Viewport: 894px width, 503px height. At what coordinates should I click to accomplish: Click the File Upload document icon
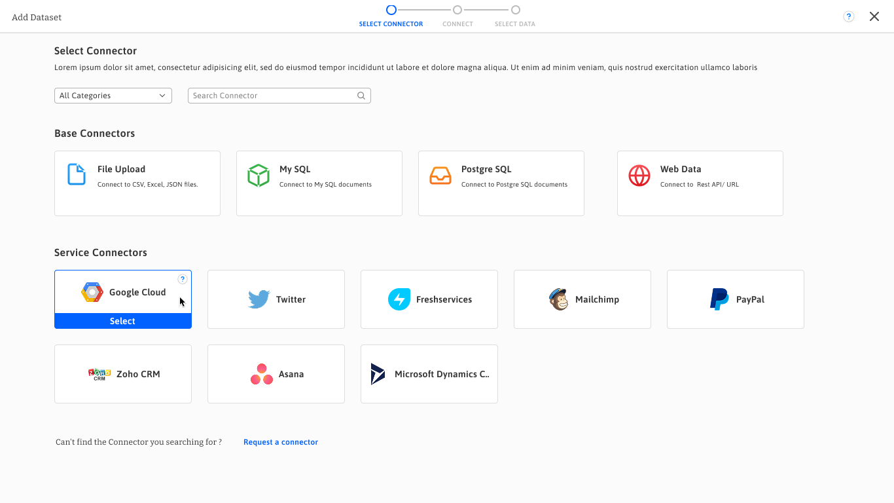(77, 174)
